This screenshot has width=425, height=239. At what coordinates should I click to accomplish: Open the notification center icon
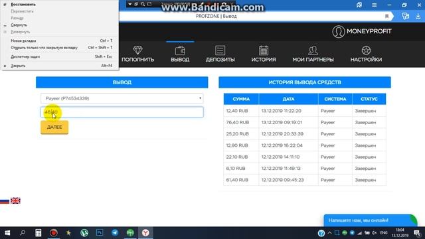coord(417,233)
